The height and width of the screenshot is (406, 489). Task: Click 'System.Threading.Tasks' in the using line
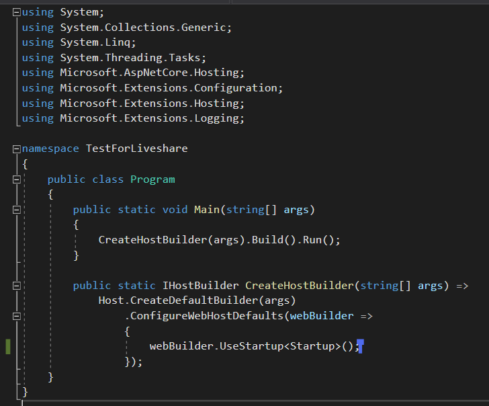click(x=130, y=58)
